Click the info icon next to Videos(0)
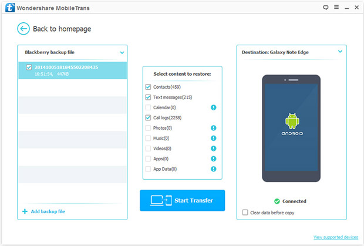 click(x=213, y=149)
